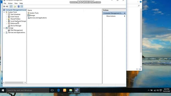
Task: Open the Help toolbar icon
Action: pyautogui.click(x=19, y=6)
